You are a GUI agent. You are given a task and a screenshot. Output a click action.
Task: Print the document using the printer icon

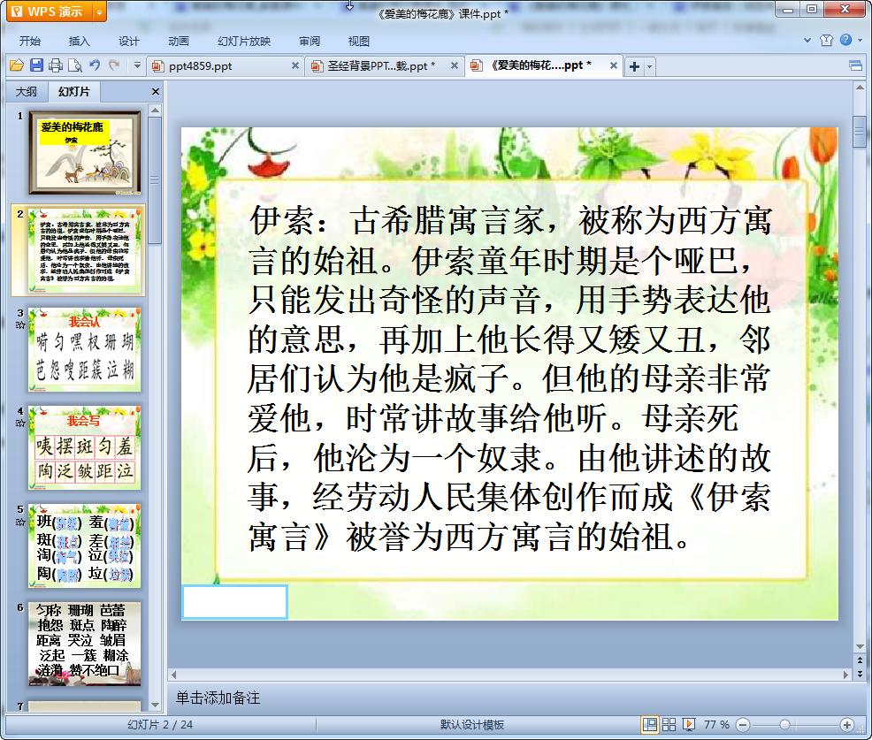point(56,65)
